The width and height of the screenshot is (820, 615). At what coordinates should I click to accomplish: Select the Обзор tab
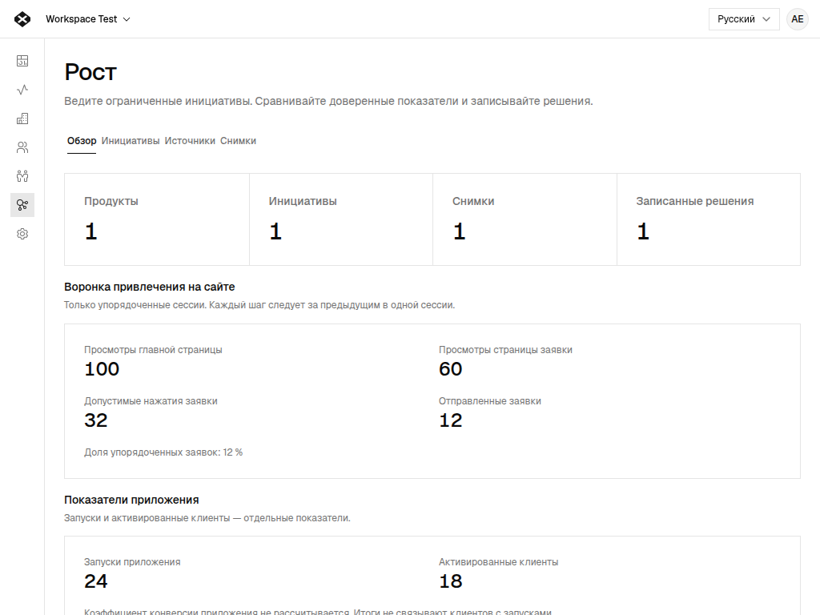pyautogui.click(x=82, y=141)
